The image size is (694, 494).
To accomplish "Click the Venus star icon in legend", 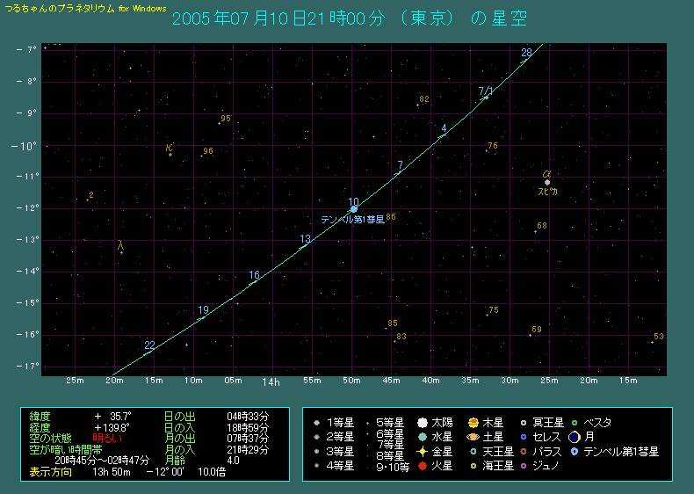I will (423, 451).
